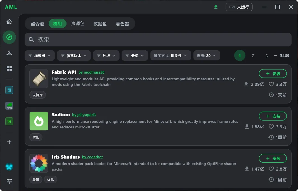The height and width of the screenshot is (191, 298).
Task: Click the 优化 tag on Iris Shaders
Action: tap(50, 180)
